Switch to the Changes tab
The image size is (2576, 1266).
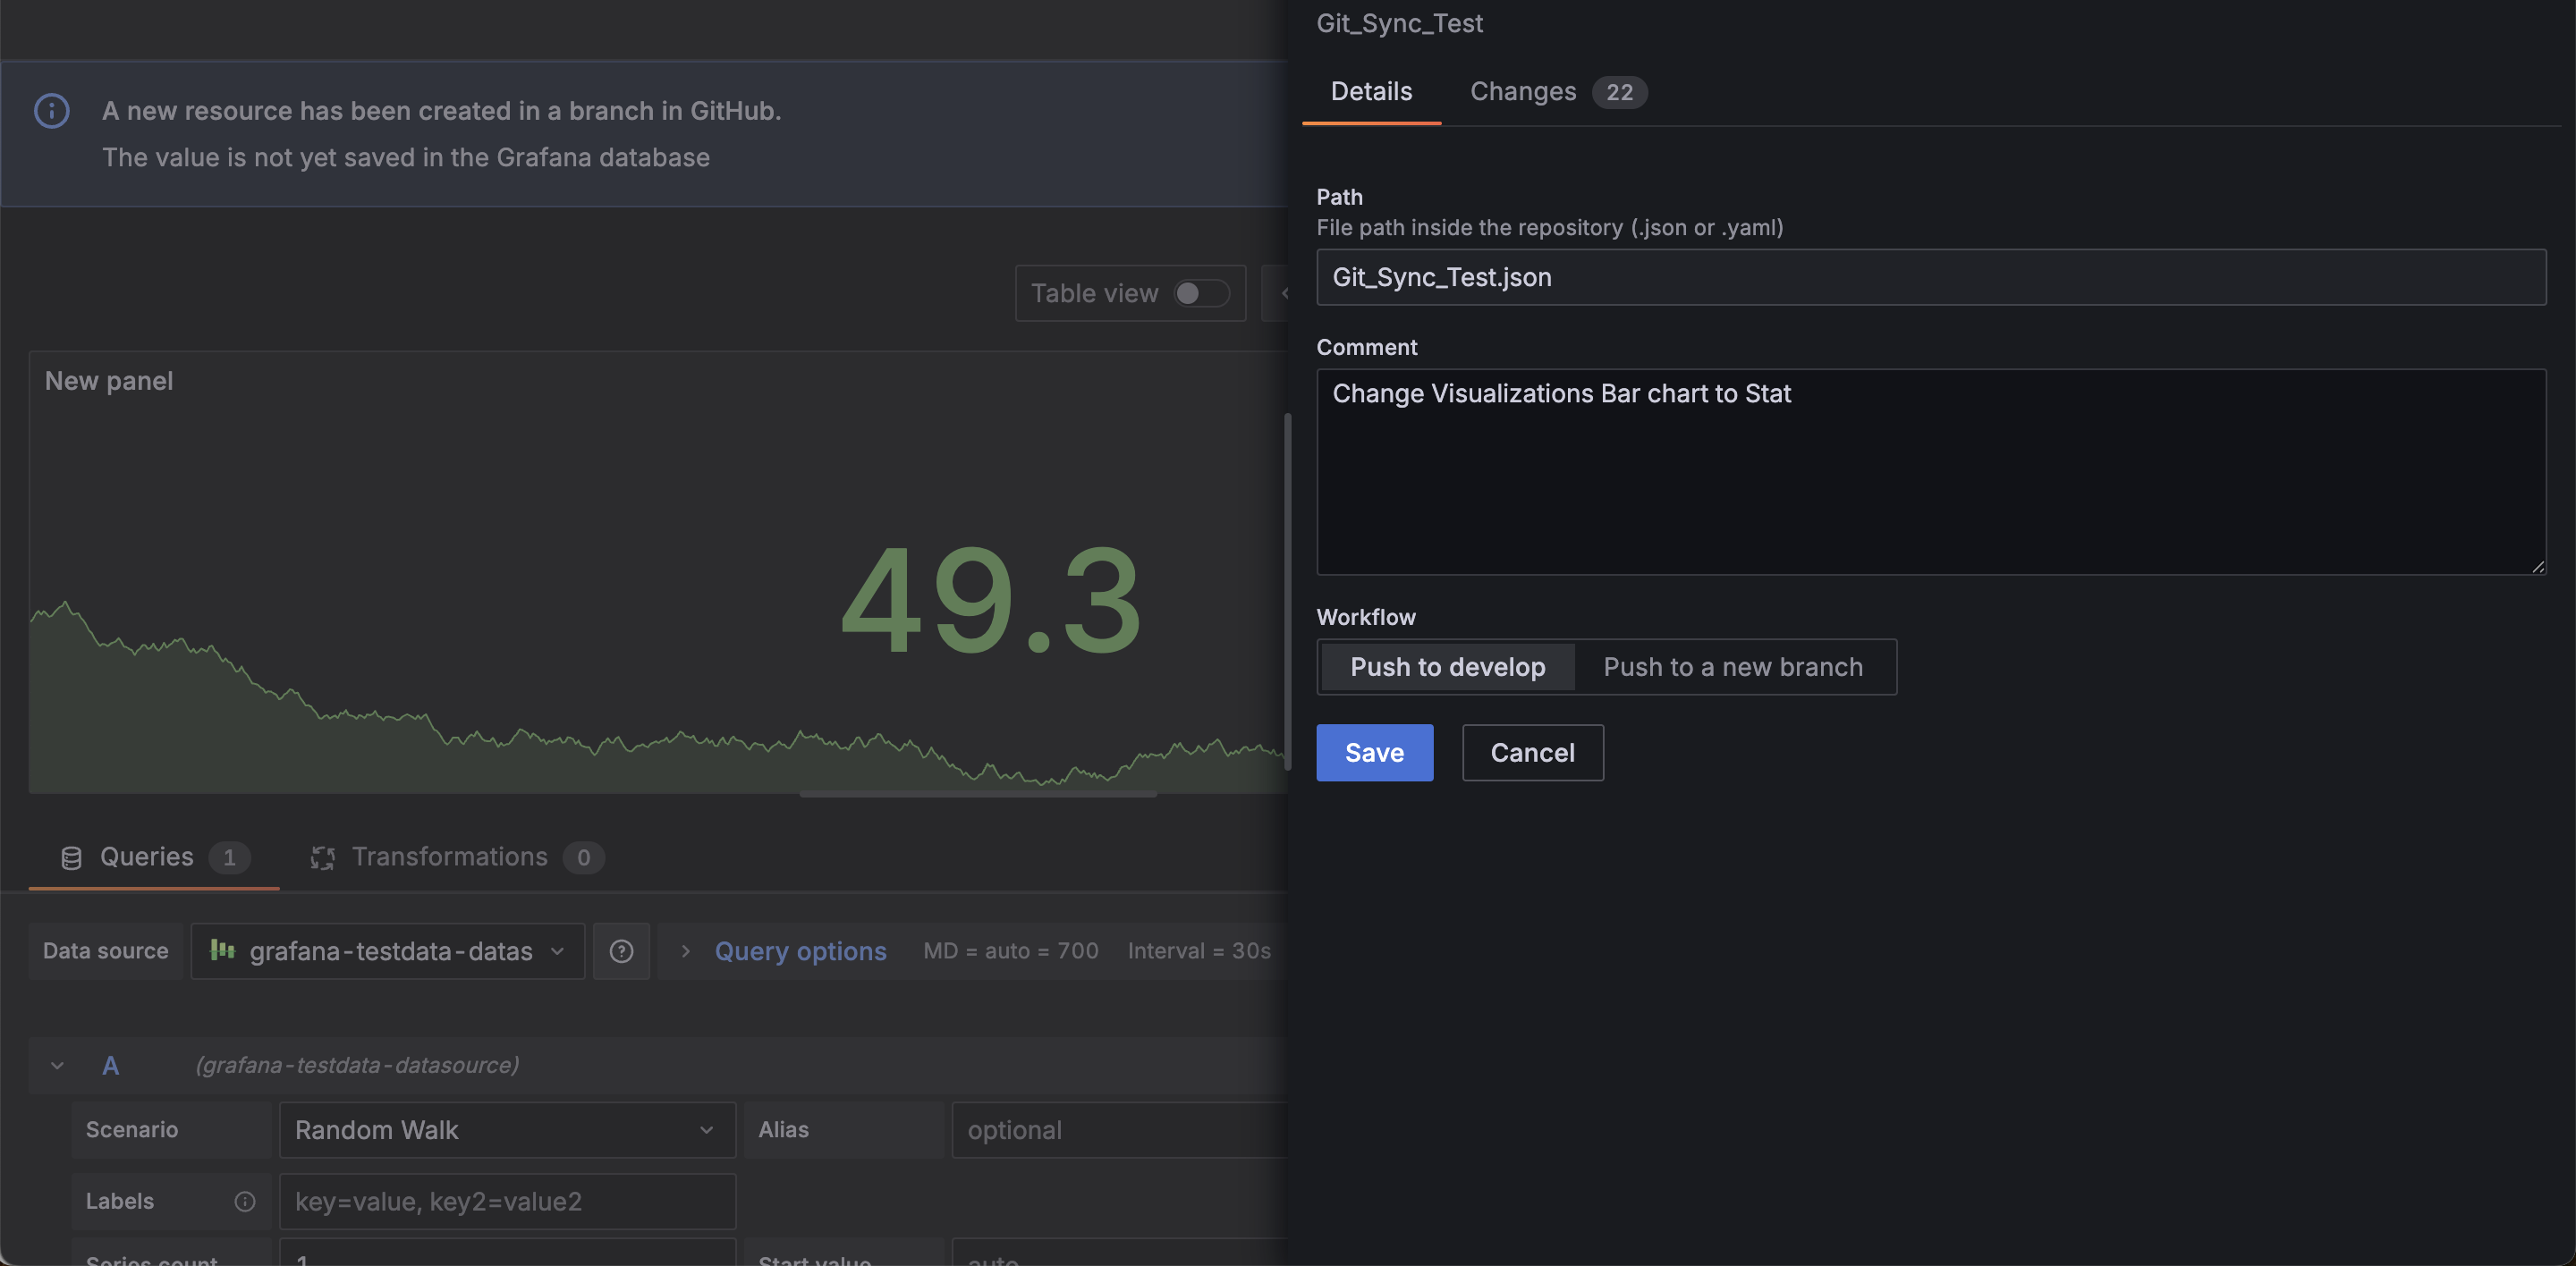pos(1558,92)
